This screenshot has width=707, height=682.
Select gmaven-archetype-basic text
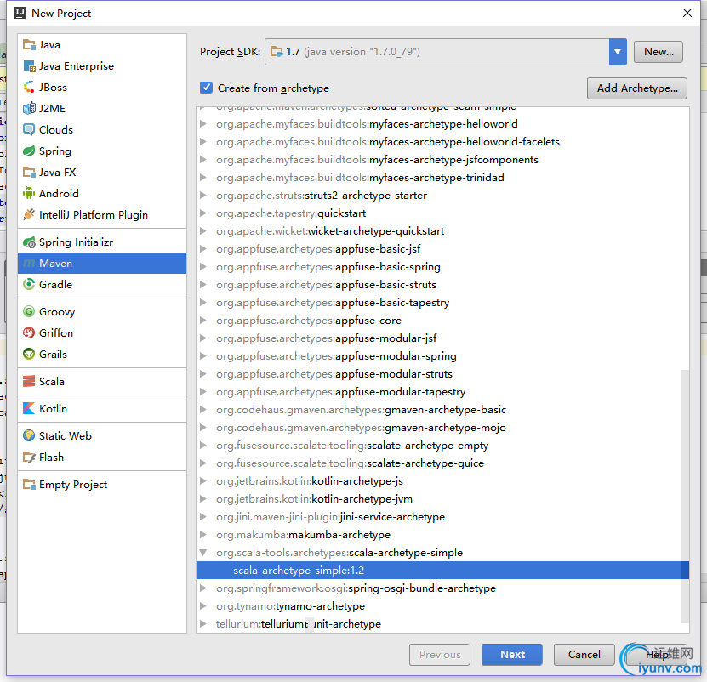[x=446, y=409]
